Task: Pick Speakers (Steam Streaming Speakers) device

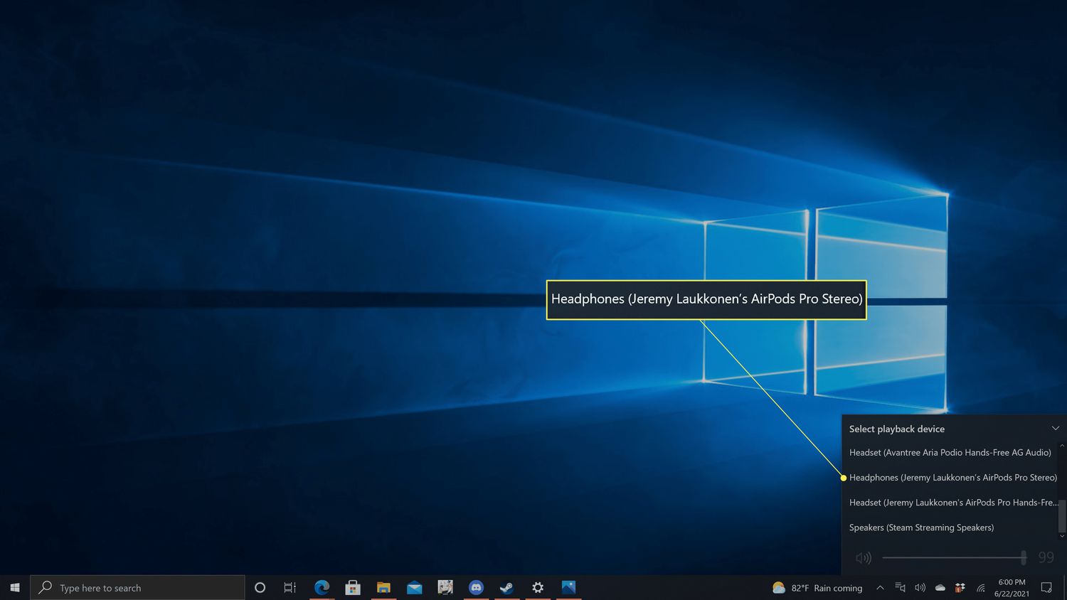Action: (921, 527)
